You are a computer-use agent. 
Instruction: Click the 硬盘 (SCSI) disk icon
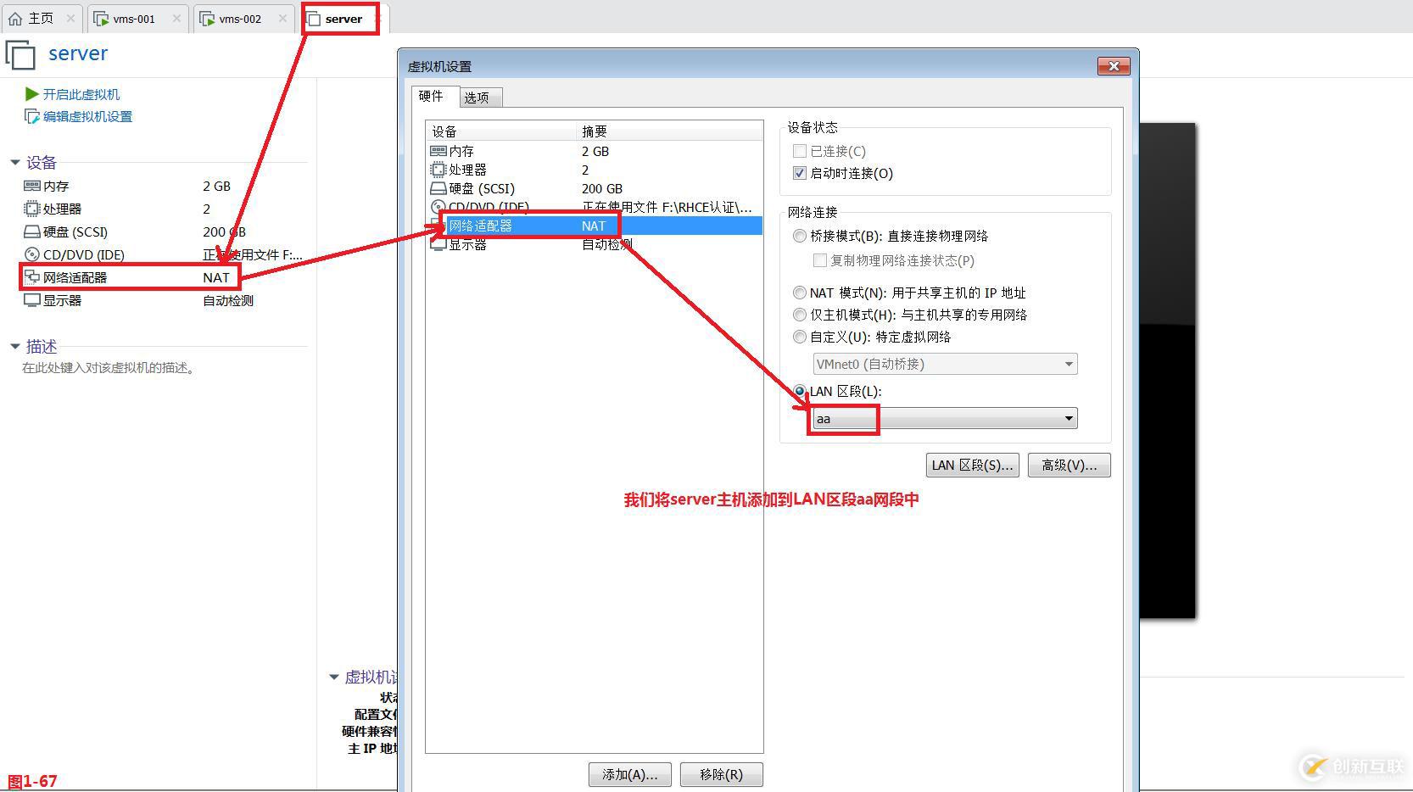click(x=31, y=231)
